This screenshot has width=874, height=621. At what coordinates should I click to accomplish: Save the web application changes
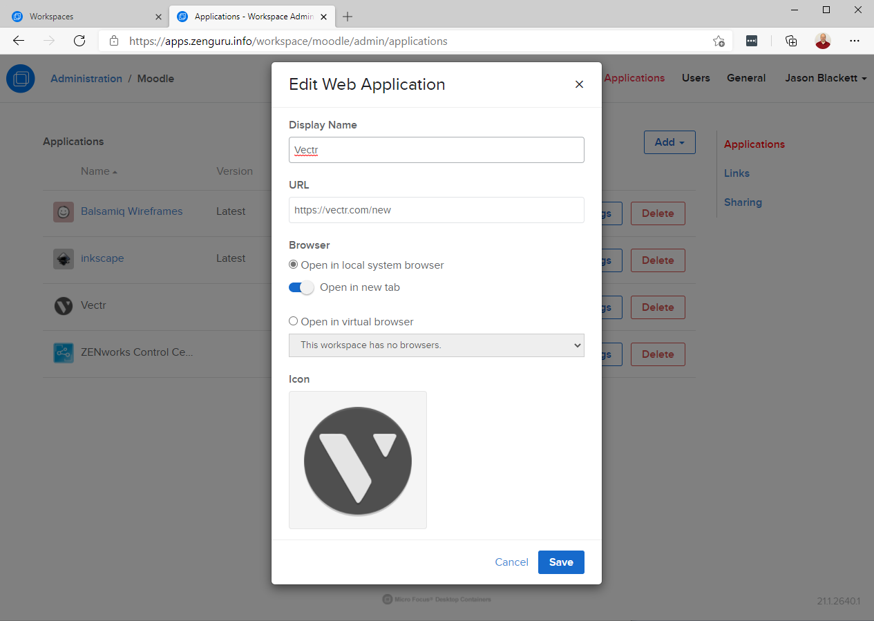point(561,562)
